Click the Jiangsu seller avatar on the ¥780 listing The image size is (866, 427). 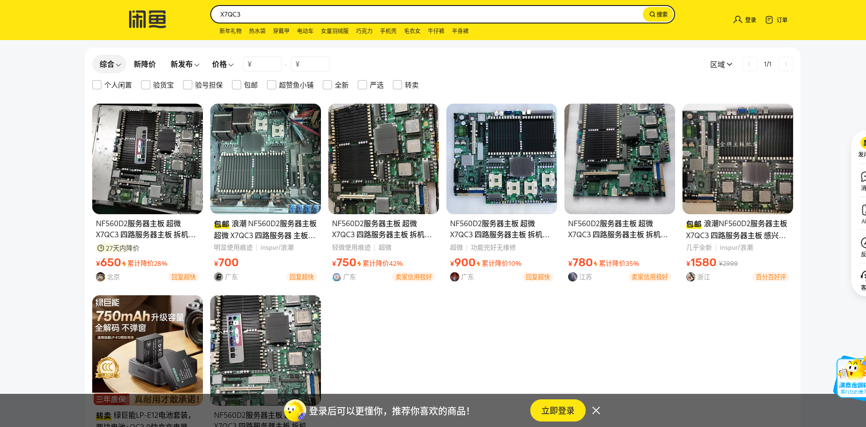coord(573,277)
